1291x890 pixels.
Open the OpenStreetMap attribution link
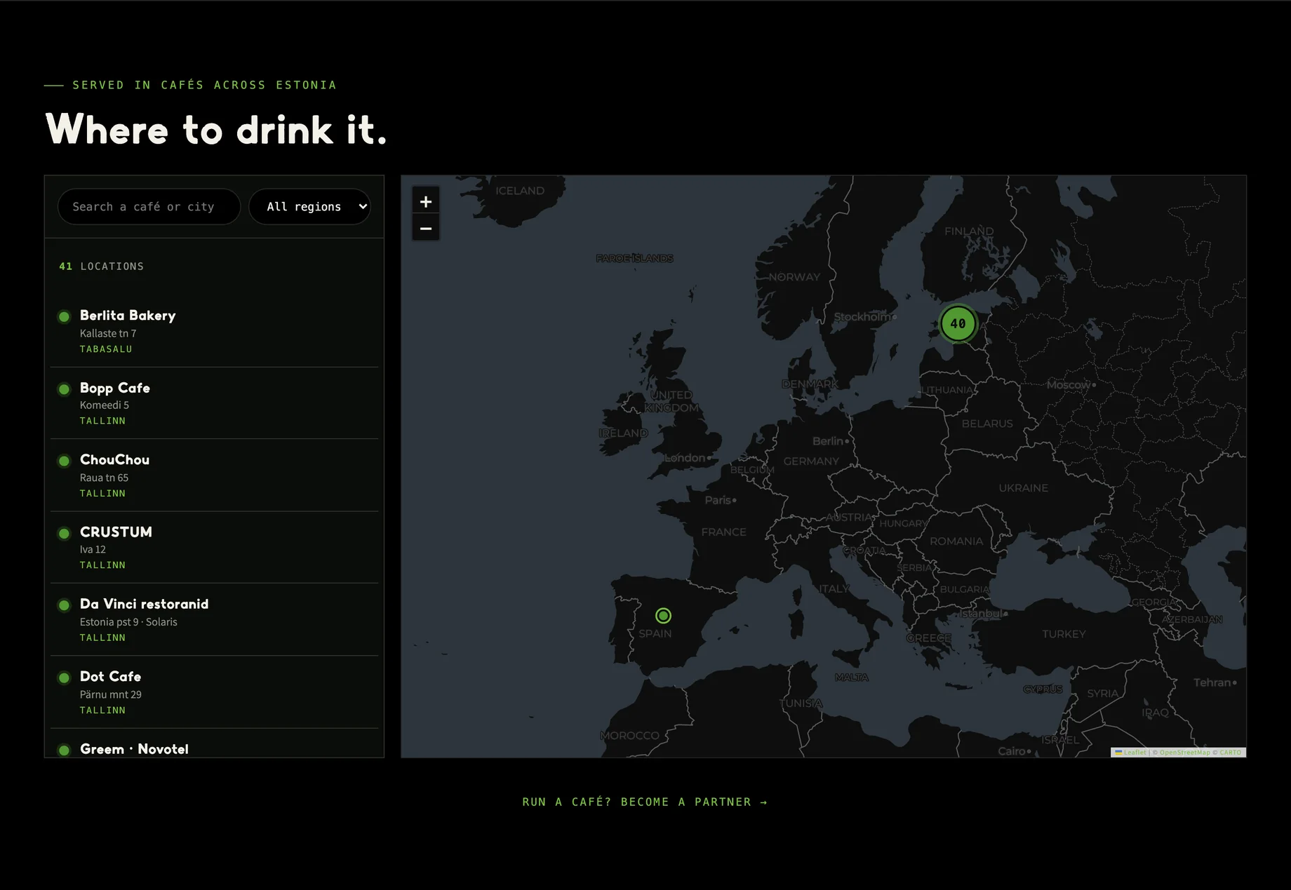coord(1184,753)
